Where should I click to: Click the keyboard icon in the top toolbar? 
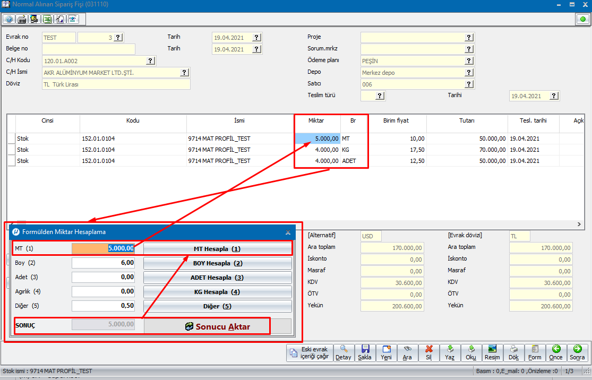22,19
